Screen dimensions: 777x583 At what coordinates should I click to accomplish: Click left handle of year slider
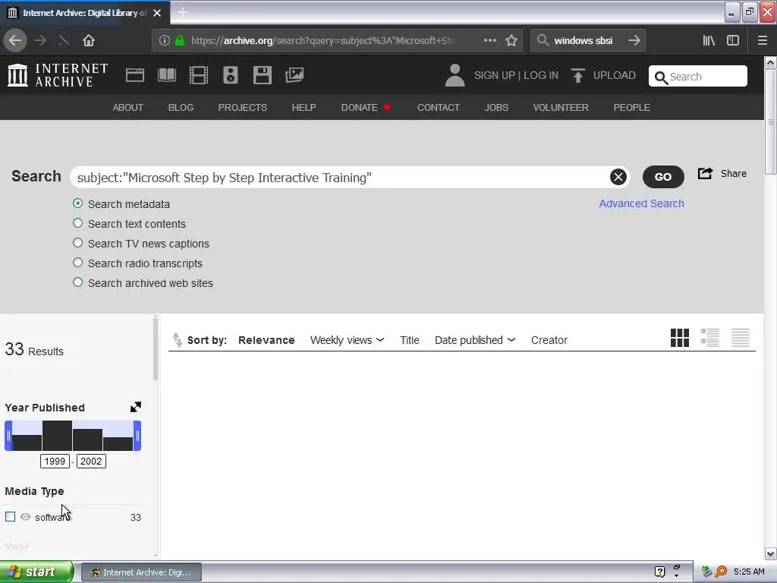[8, 436]
